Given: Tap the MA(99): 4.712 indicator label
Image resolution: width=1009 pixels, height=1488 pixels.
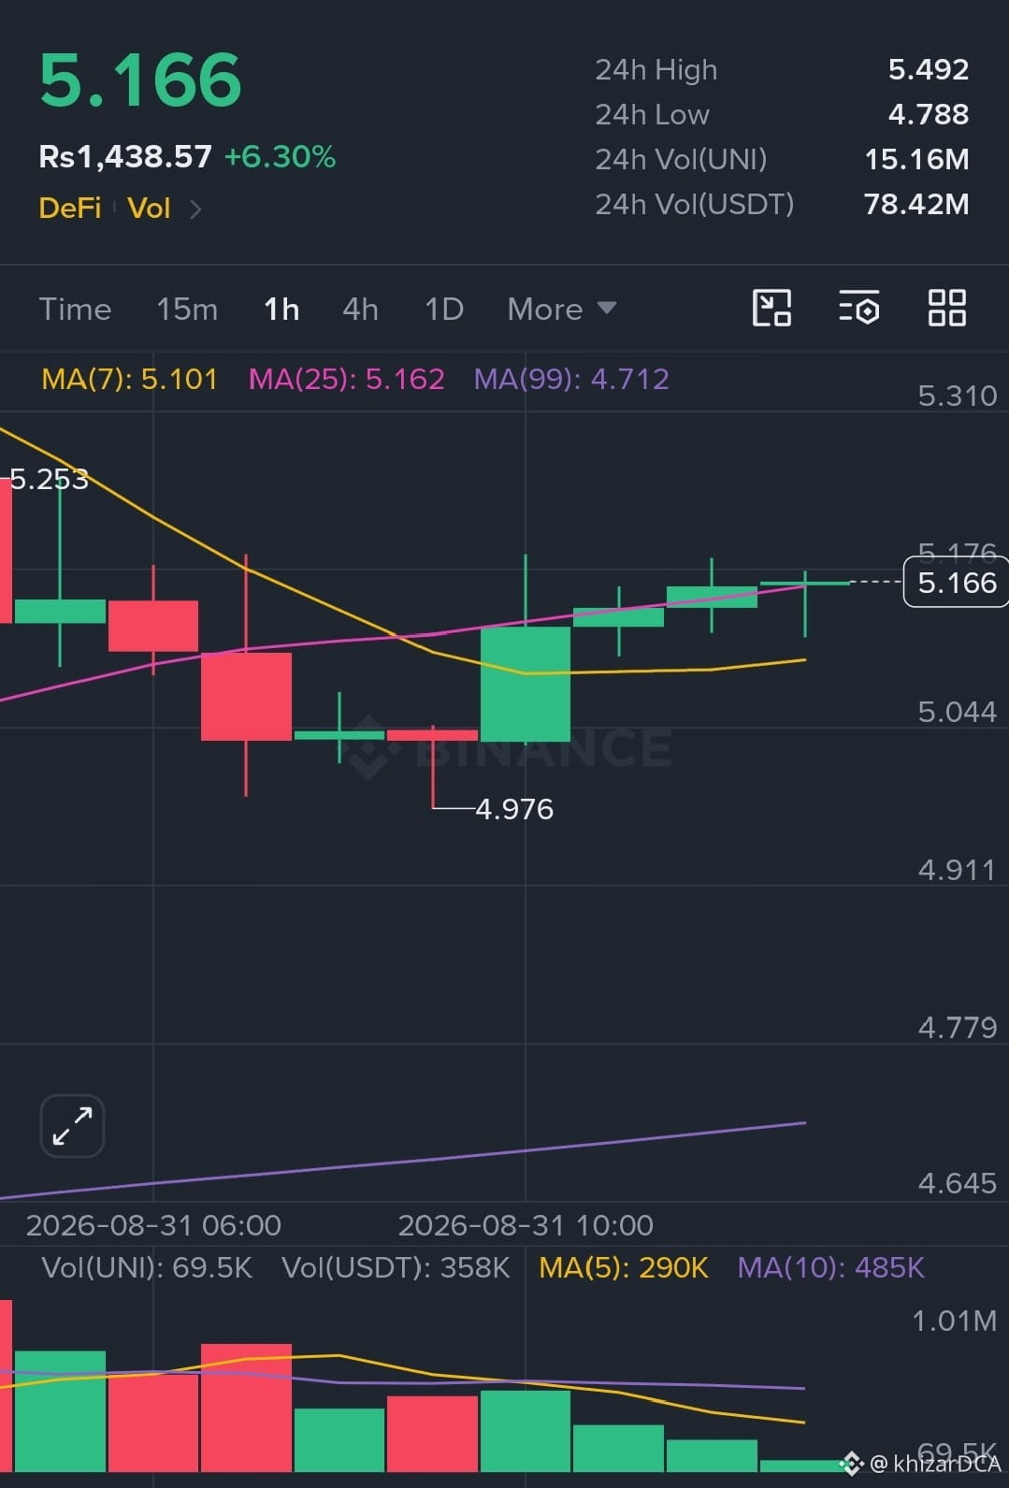Looking at the screenshot, I should [571, 379].
